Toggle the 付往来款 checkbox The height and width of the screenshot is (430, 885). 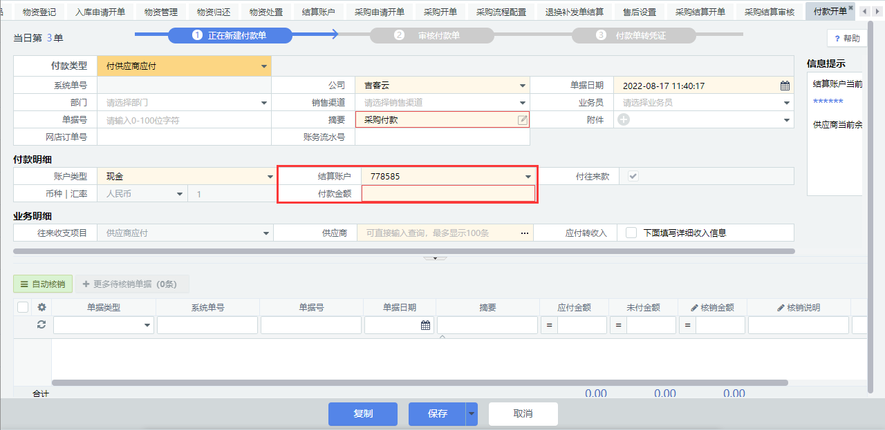coord(633,177)
